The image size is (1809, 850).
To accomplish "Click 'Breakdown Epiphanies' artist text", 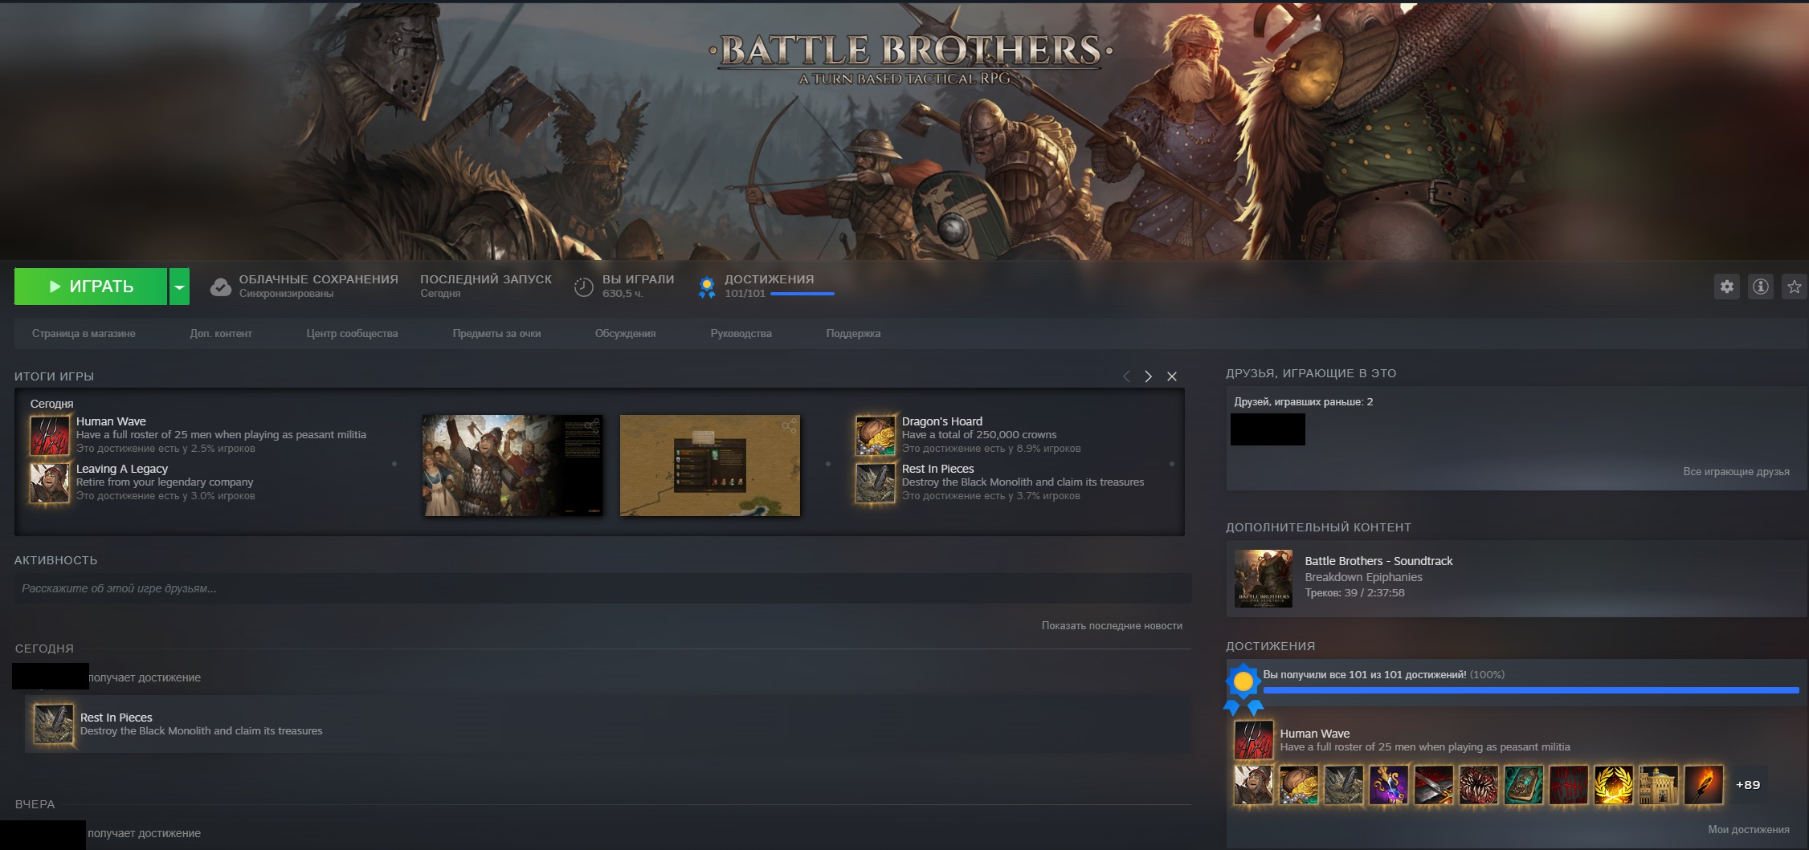I will pos(1363,577).
